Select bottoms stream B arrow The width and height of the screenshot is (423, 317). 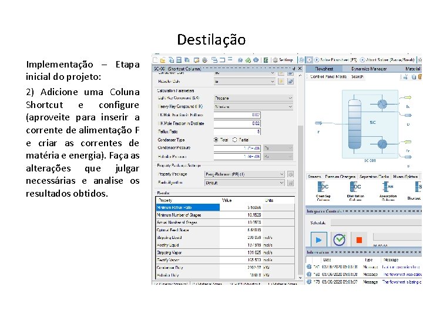click(x=408, y=157)
